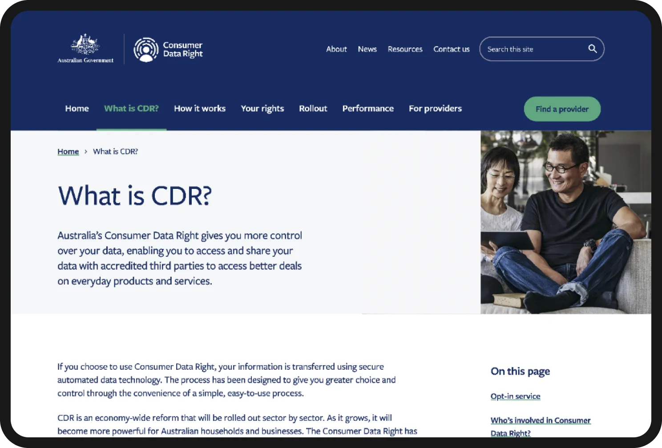Switch to the How it works tab
662x448 pixels.
199,108
